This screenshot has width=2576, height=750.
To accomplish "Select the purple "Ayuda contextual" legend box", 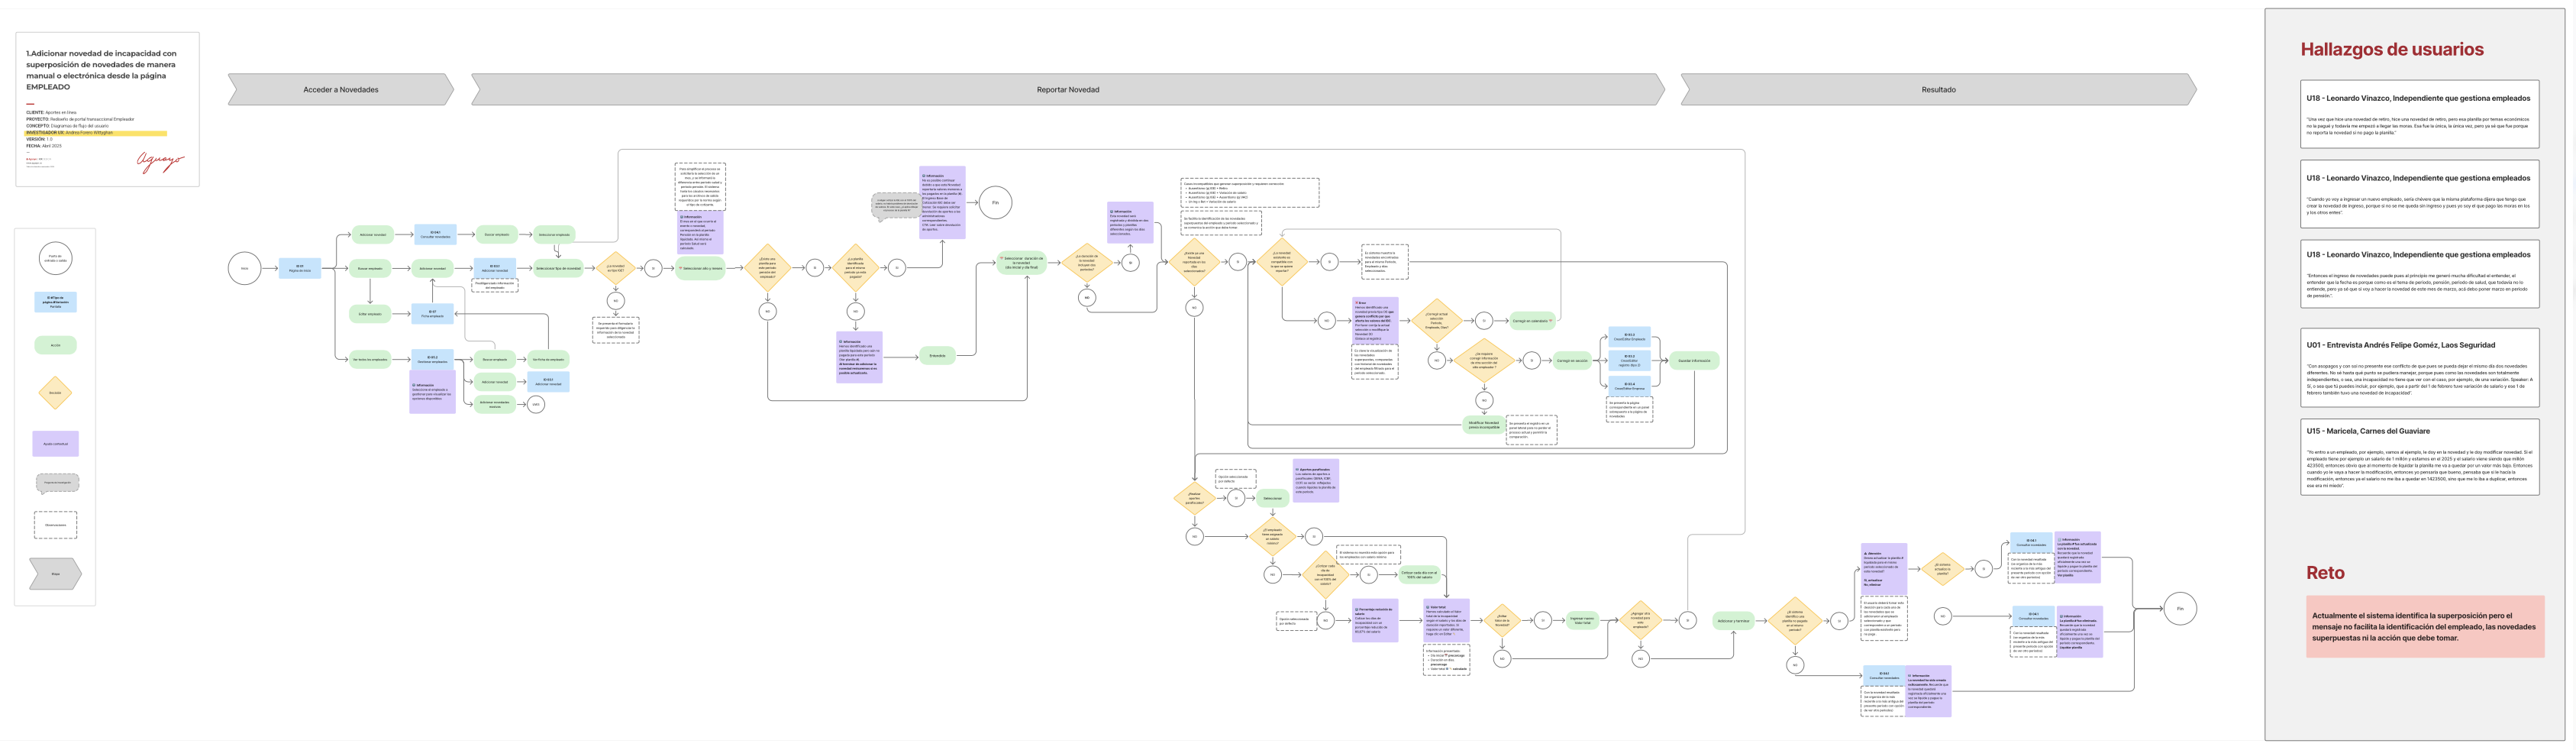I will pyautogui.click(x=55, y=443).
